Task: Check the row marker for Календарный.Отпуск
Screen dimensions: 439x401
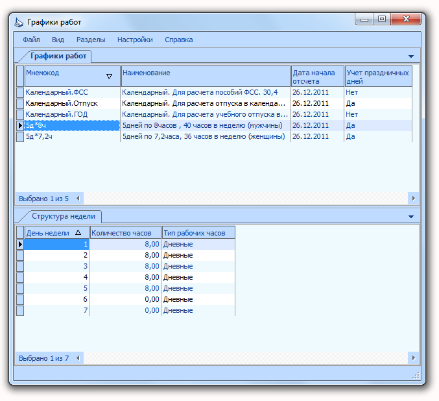Action: pos(20,103)
